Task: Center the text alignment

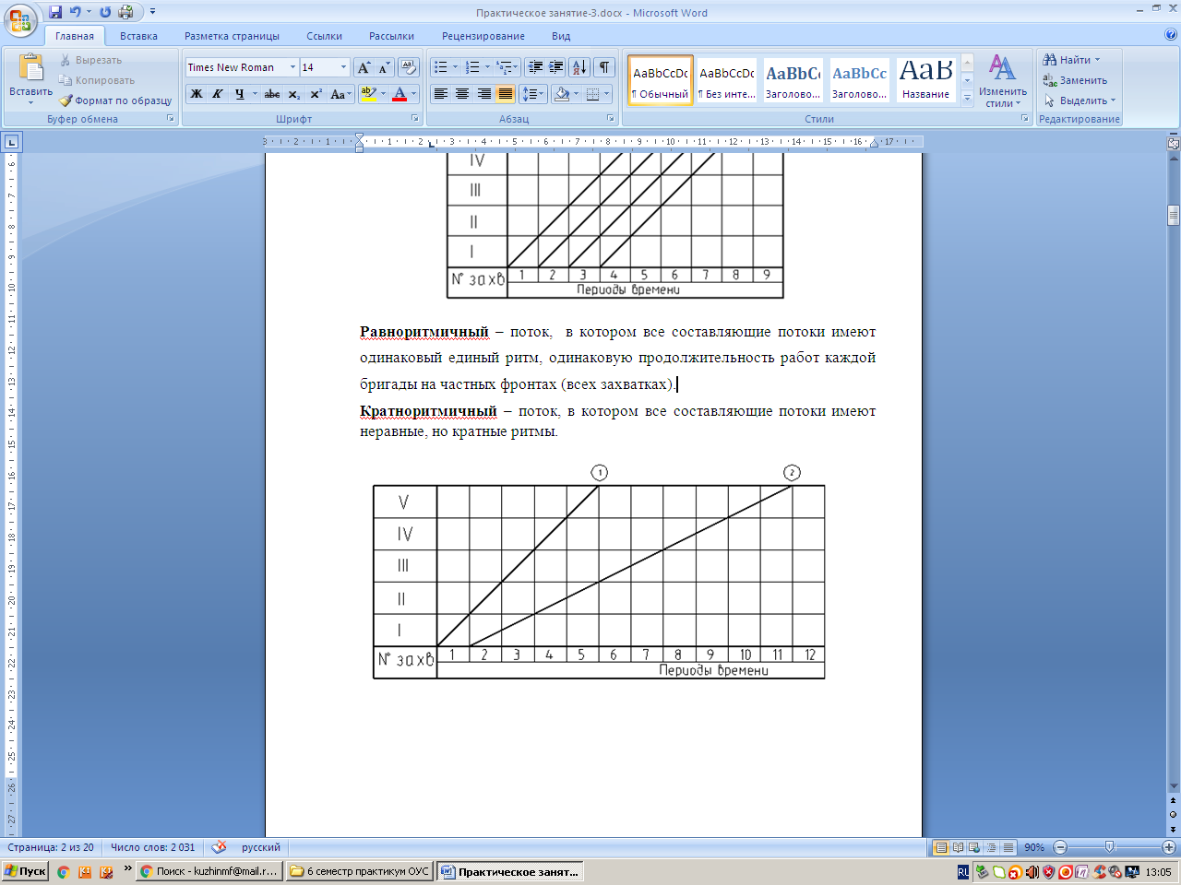Action: 462,94
